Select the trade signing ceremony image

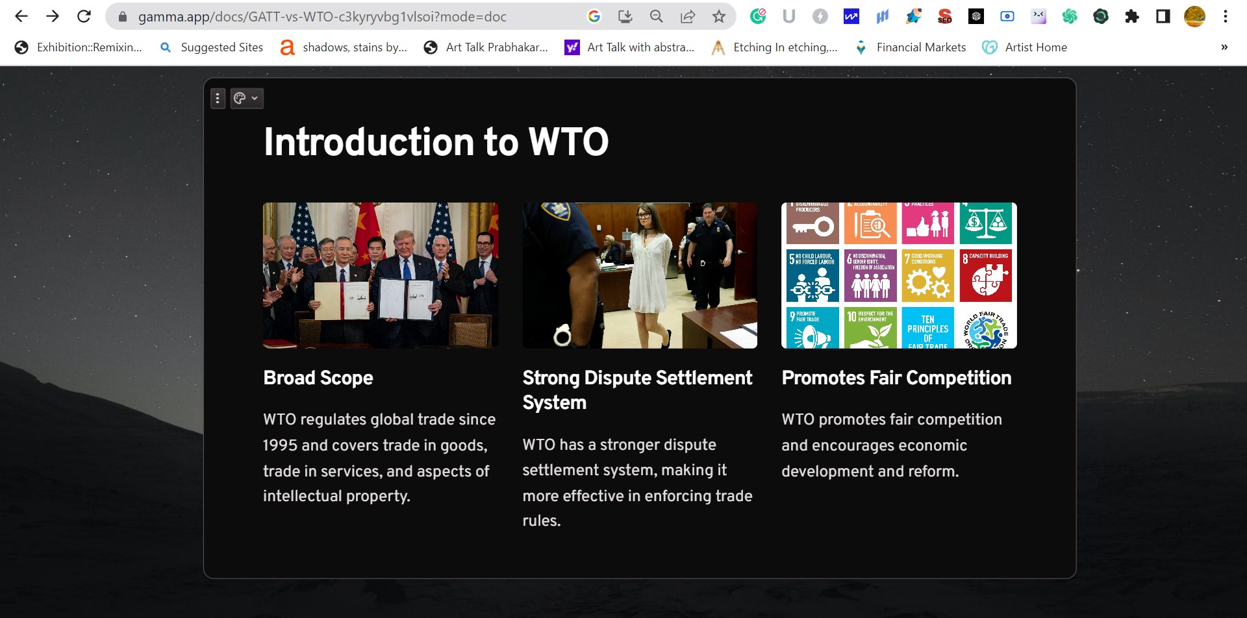[x=381, y=275]
